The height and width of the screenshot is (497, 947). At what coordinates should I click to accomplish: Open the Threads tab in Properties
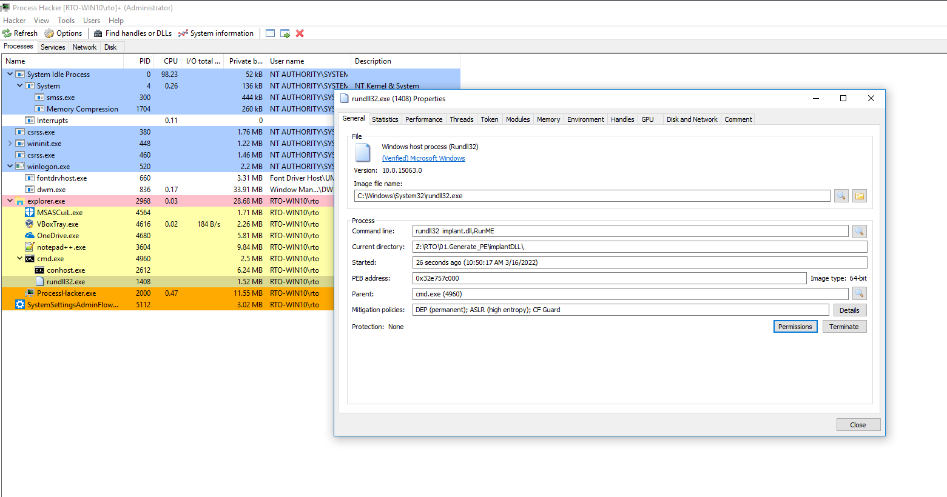coord(462,119)
